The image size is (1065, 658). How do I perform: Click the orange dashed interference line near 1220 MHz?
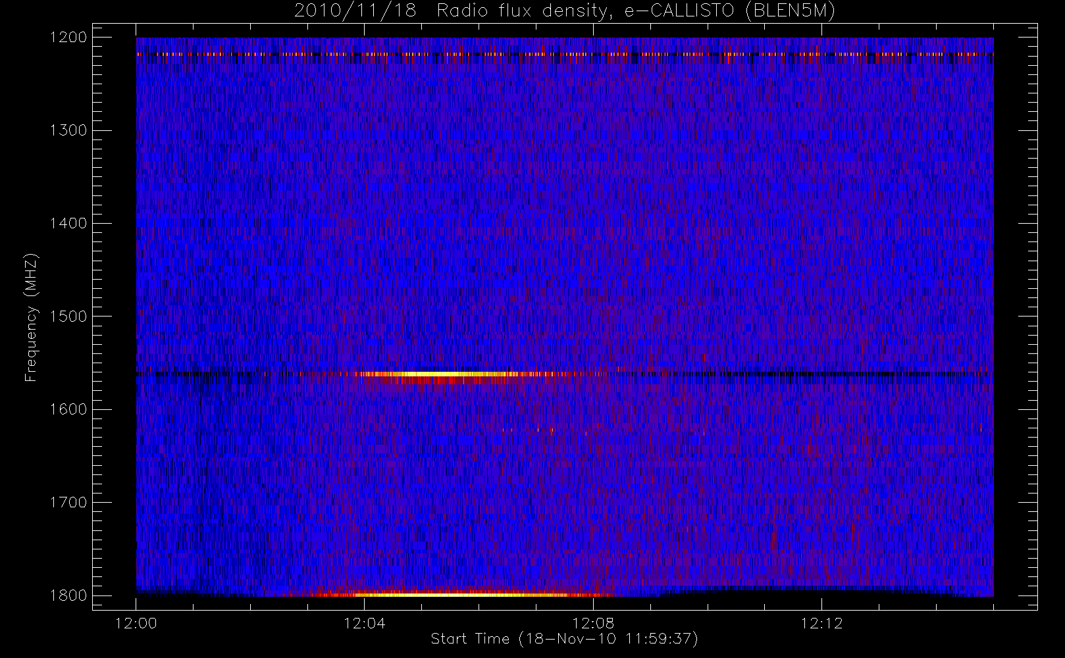point(565,54)
